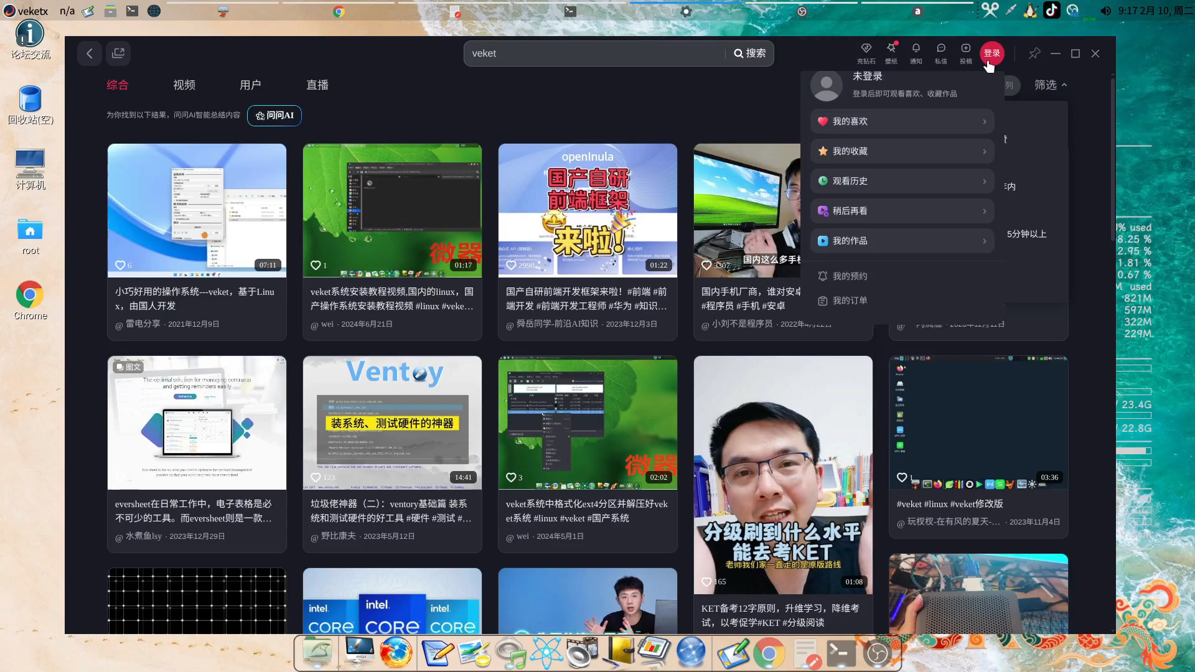1195x672 pixels.
Task: Open 我的收藏 from the account menu
Action: tap(902, 151)
